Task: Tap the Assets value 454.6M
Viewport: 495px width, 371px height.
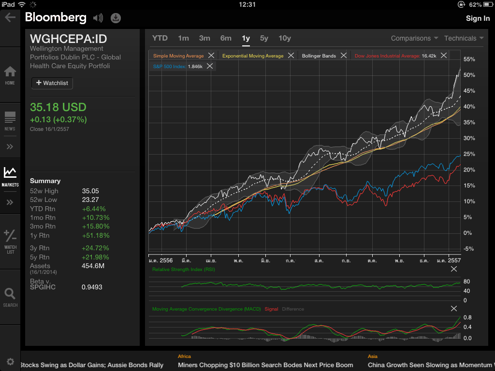Action: point(93,266)
